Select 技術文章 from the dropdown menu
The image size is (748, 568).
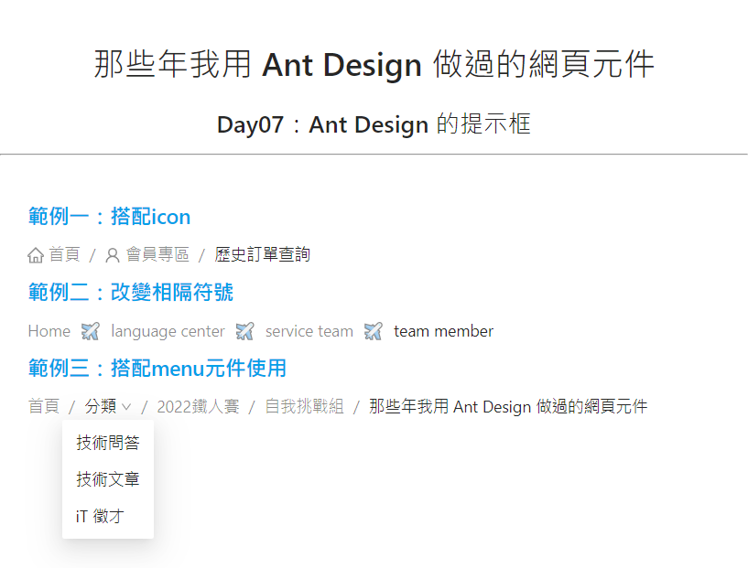click(x=108, y=479)
